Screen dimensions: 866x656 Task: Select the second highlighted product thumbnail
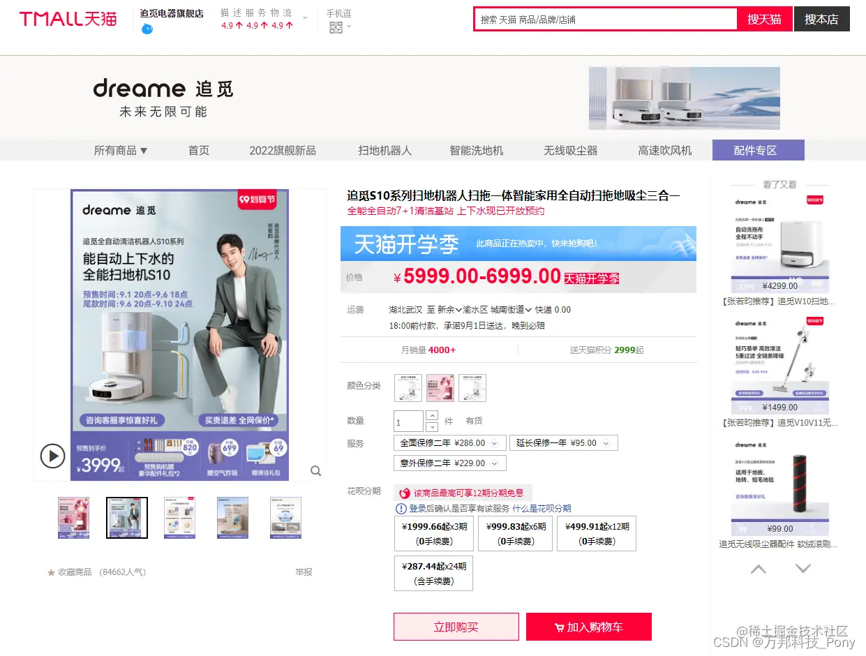click(x=127, y=518)
